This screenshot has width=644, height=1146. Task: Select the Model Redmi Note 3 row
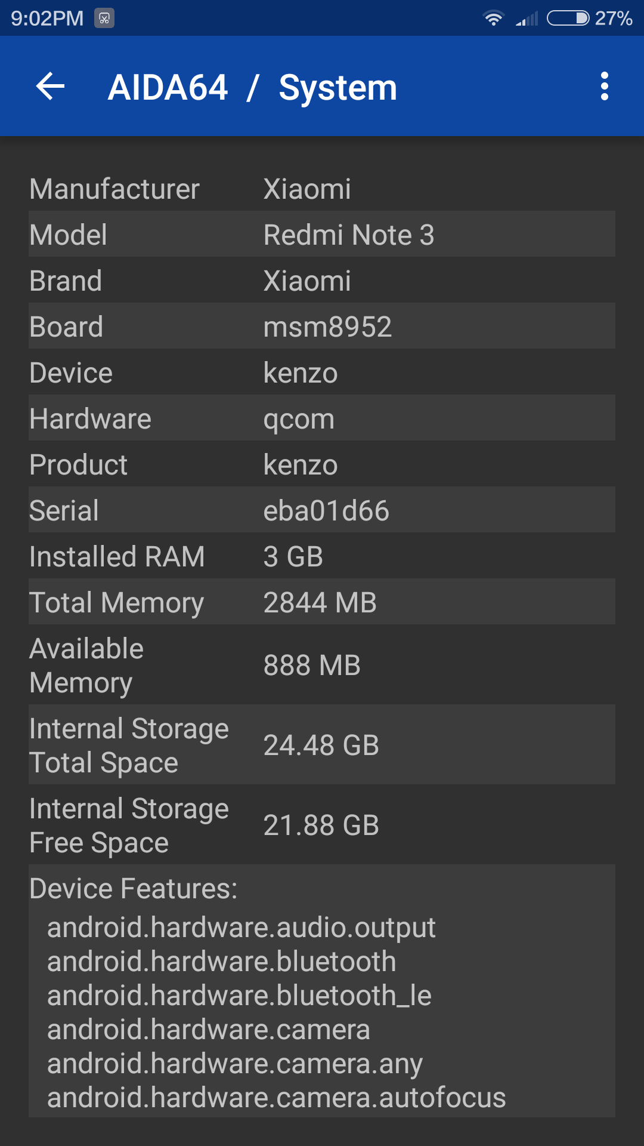click(x=322, y=234)
